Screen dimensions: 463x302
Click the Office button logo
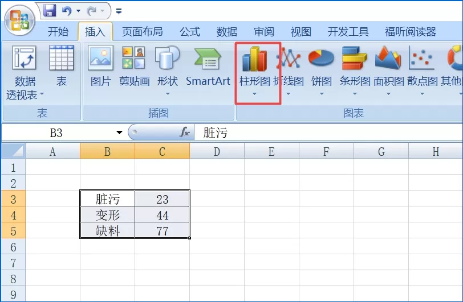point(20,21)
